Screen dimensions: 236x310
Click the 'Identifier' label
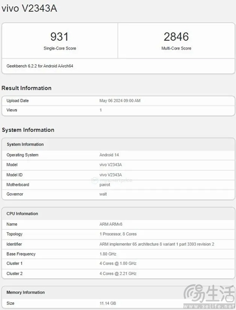click(14, 244)
